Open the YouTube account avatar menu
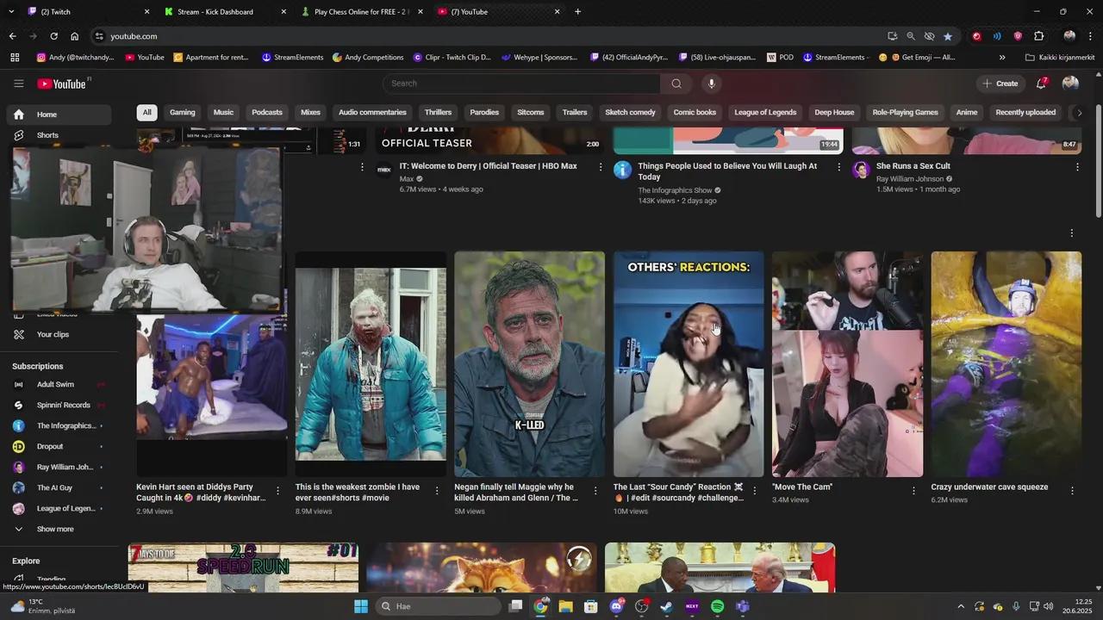1103x620 pixels. click(1070, 84)
